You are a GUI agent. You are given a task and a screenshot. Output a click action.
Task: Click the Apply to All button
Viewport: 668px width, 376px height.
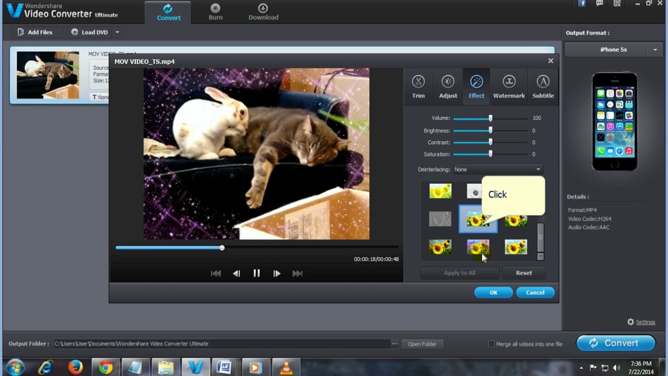pyautogui.click(x=459, y=273)
